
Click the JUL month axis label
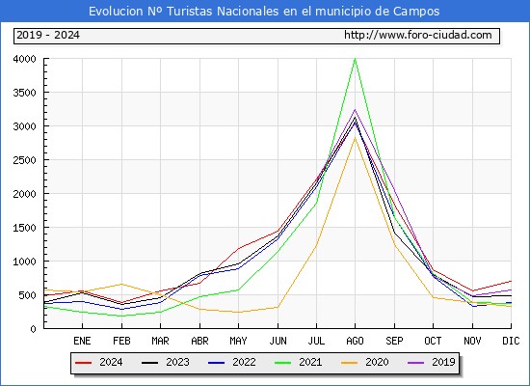click(x=316, y=341)
